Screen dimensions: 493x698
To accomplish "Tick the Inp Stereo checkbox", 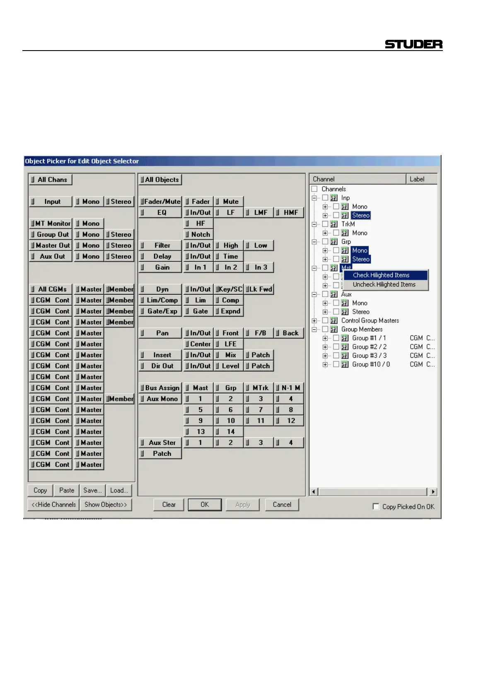I will [x=336, y=216].
